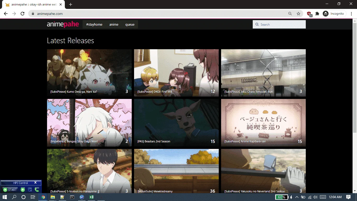Open Cortana from the taskbar
Image resolution: width=357 pixels, height=201 pixels.
[23, 197]
